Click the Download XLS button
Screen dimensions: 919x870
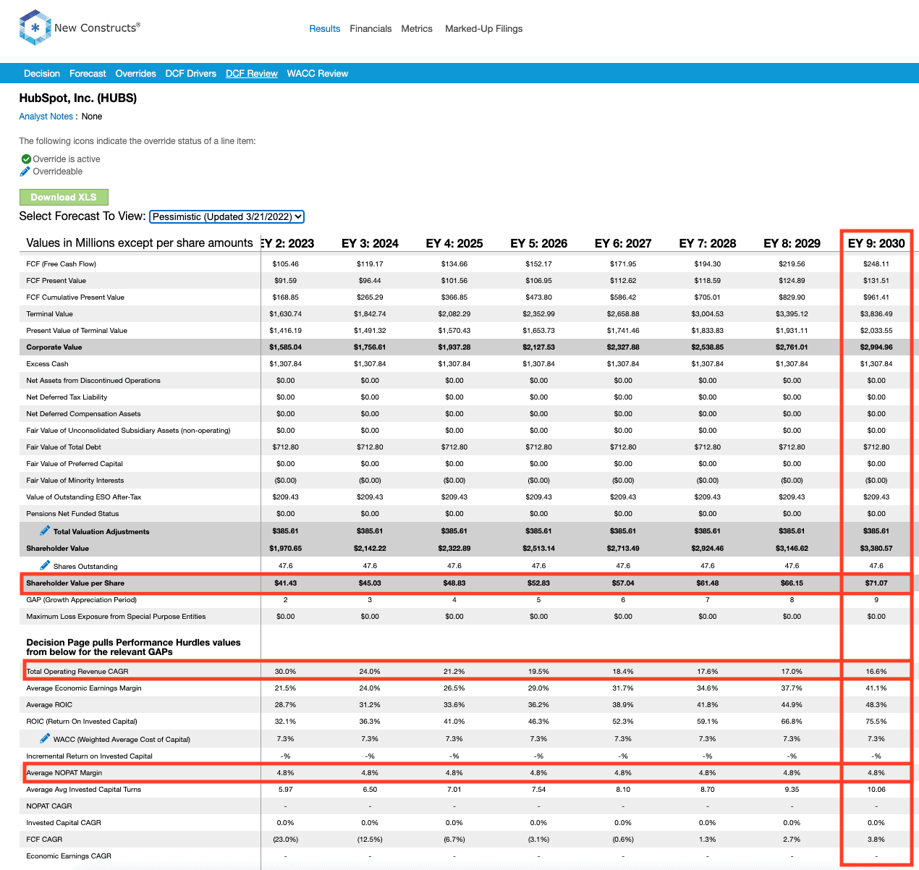tap(64, 197)
